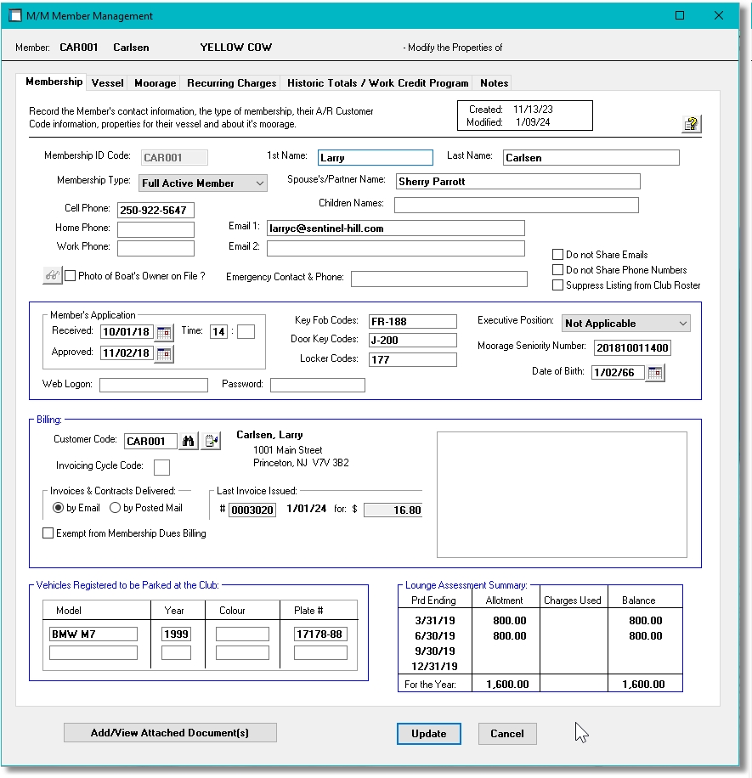The height and width of the screenshot is (778, 752).
Task: Open the Recurring Charges tab
Action: (231, 83)
